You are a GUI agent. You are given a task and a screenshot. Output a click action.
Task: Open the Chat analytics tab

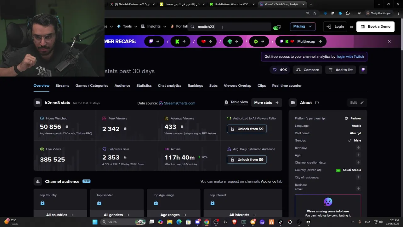(x=170, y=86)
